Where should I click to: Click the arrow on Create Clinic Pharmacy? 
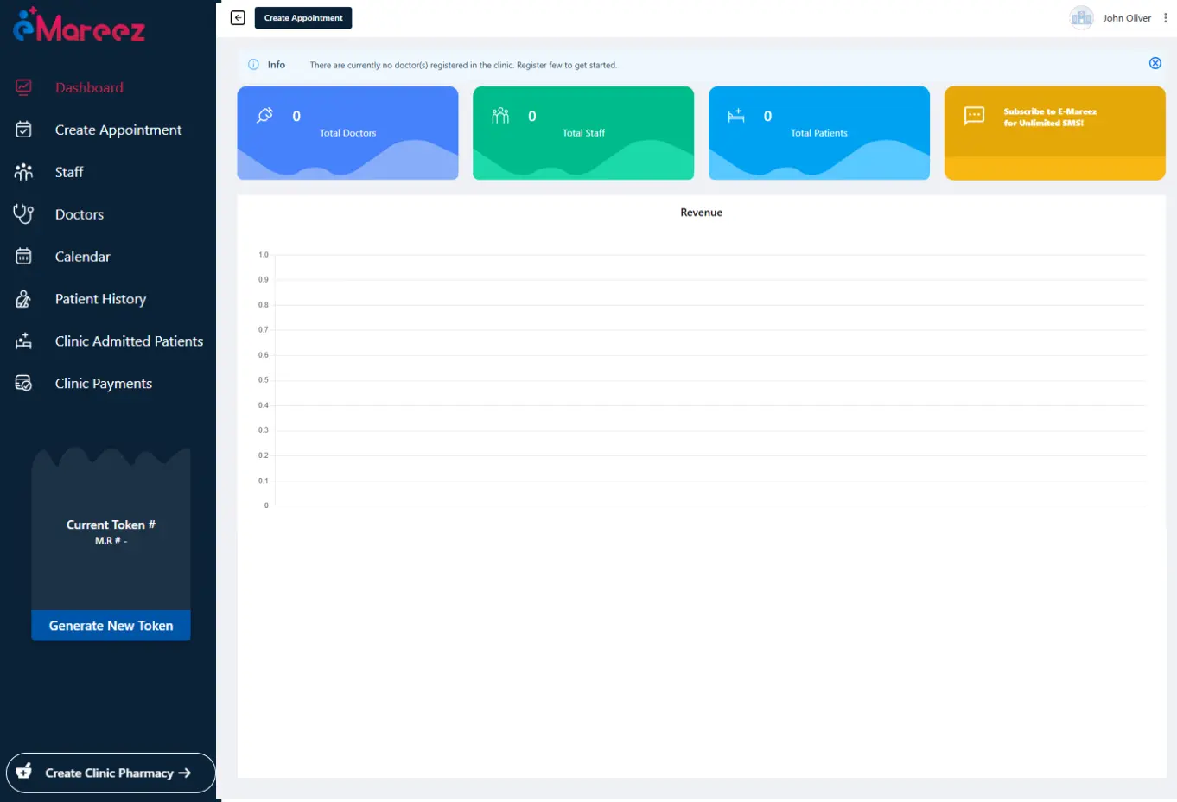184,773
